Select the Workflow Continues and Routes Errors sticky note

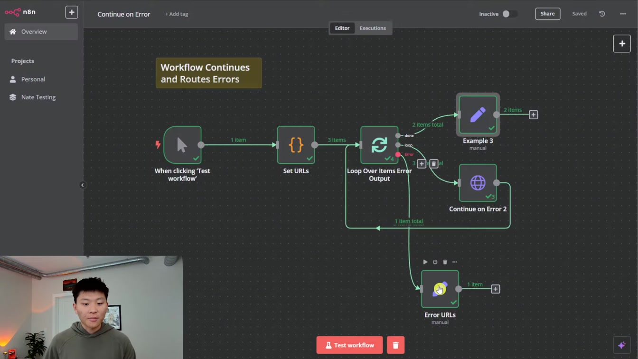[x=208, y=73]
